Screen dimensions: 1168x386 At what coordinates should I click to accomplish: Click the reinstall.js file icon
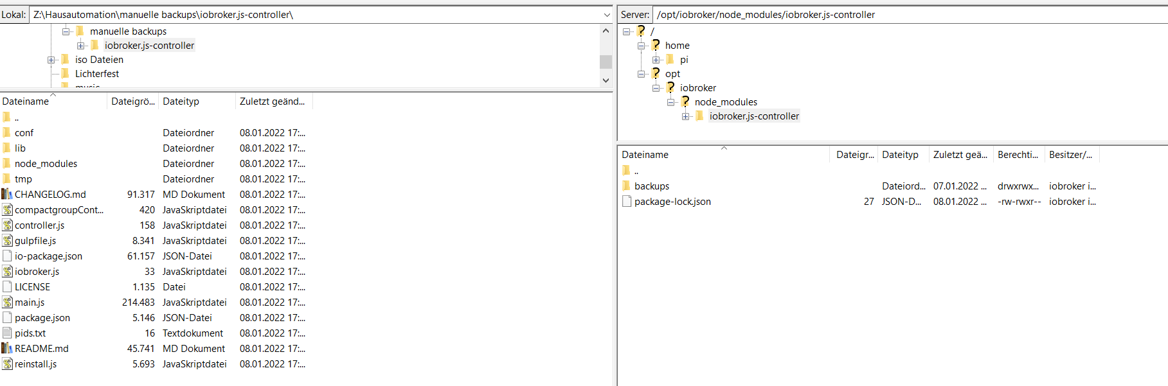coord(7,364)
